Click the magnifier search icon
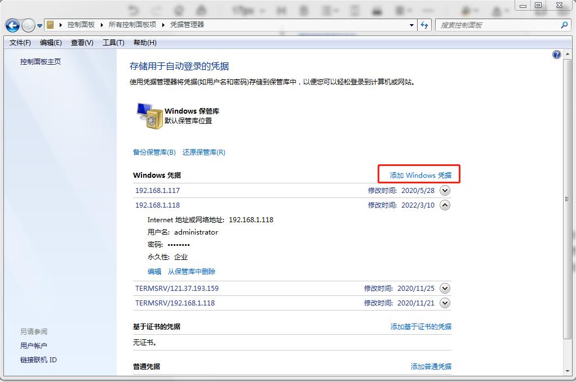Screen dimensions: 576x382 tap(564, 25)
